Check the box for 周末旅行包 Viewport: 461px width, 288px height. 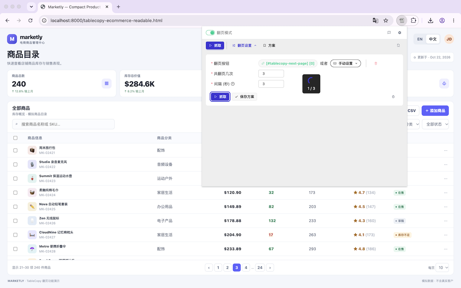pyautogui.click(x=15, y=150)
